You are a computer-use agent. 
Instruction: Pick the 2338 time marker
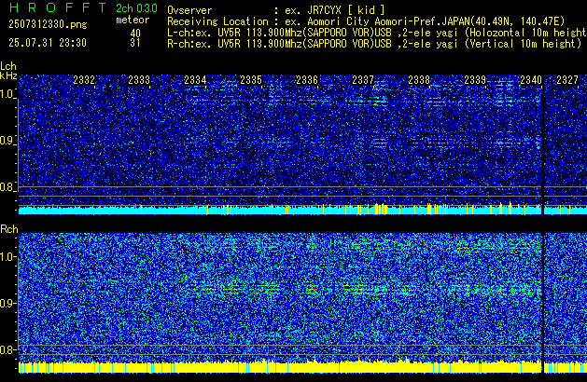[419, 80]
